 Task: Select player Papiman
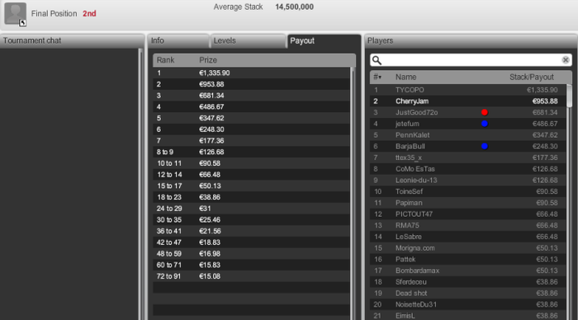point(468,203)
